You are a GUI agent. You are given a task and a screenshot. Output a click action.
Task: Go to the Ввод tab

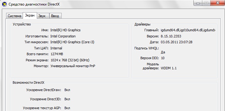[55, 16]
